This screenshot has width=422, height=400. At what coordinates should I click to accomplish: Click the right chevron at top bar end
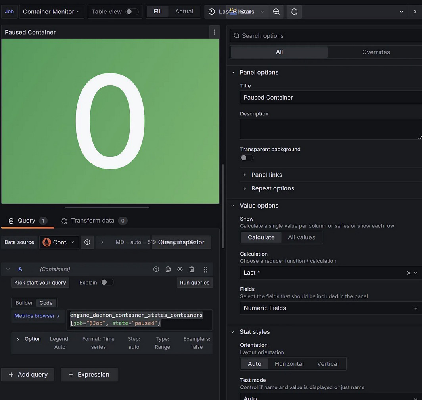[x=415, y=12]
